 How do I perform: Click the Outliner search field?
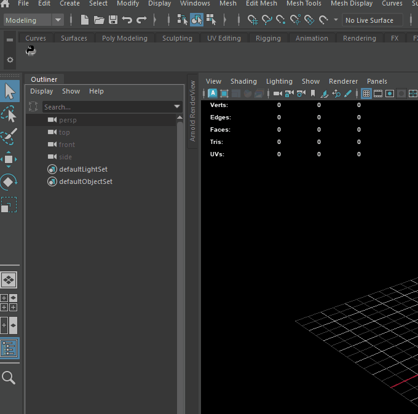[x=108, y=107]
